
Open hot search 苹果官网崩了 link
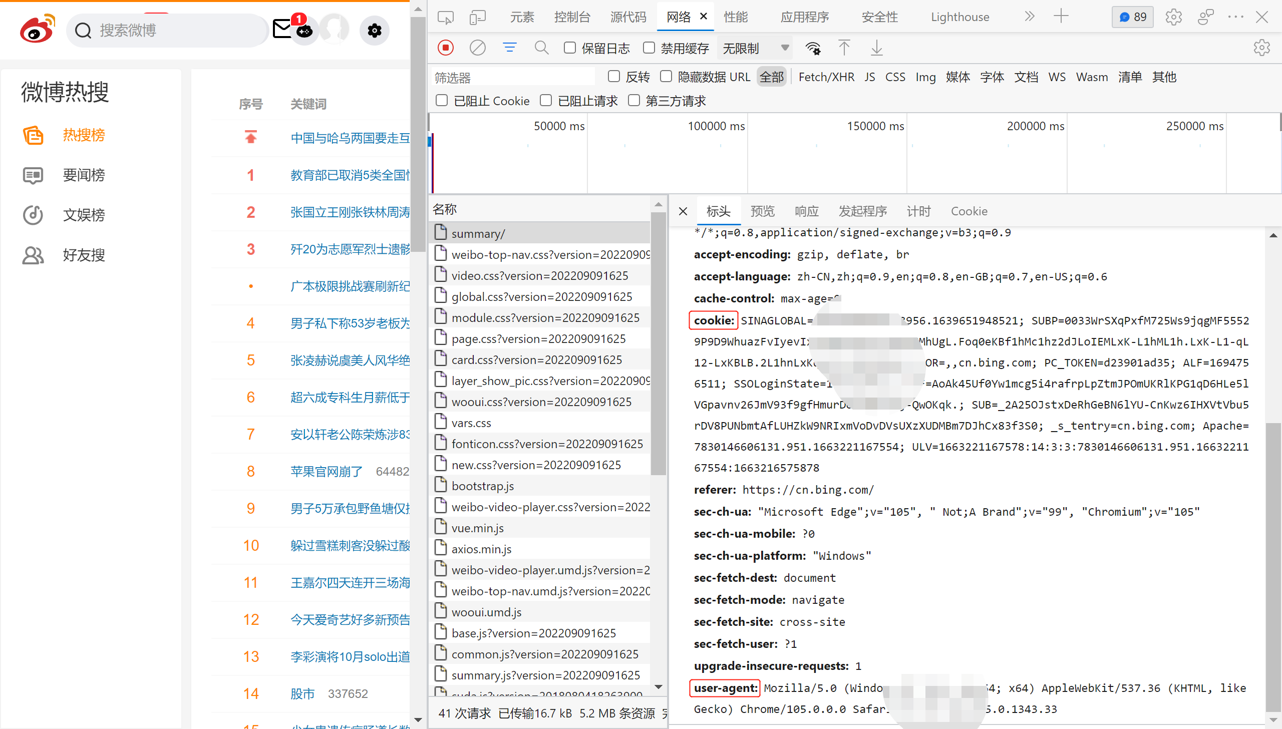pos(327,472)
